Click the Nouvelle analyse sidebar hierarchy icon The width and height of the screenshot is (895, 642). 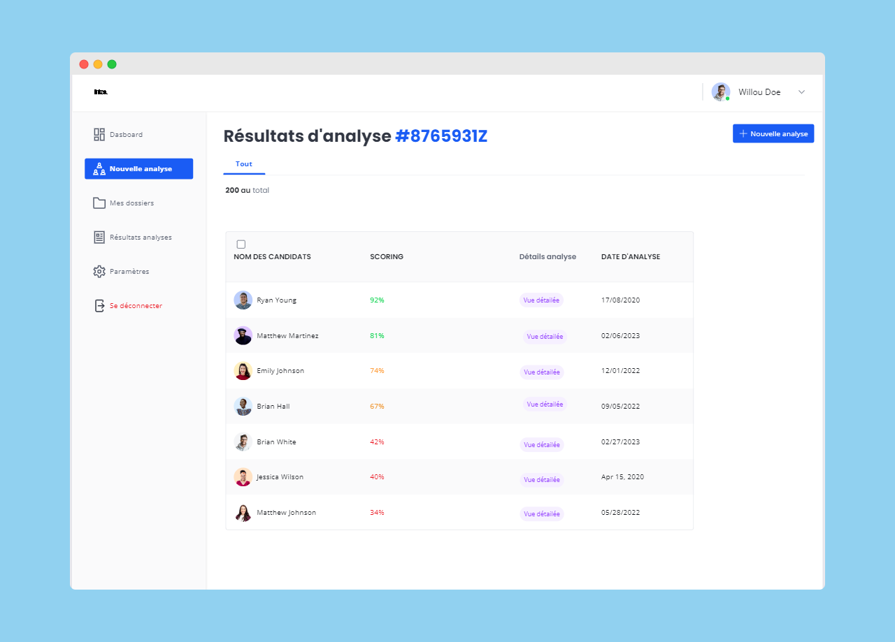tap(99, 168)
